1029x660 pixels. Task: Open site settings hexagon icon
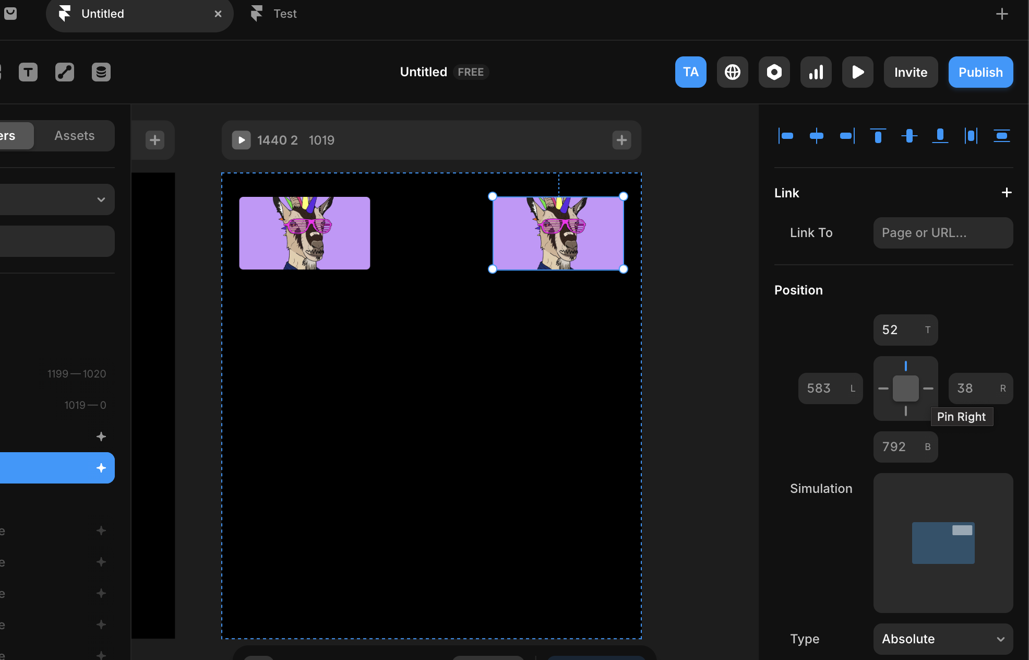[x=774, y=72]
